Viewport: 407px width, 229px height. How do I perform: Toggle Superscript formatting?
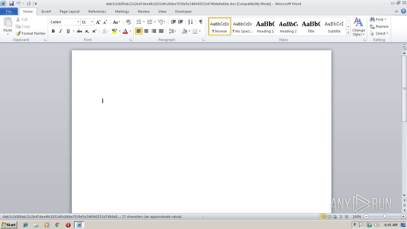point(94,31)
